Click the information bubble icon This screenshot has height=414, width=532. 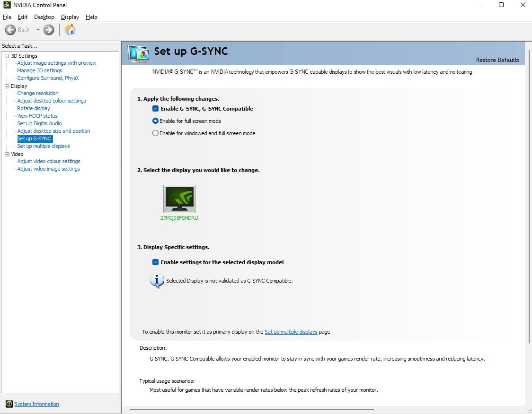tap(157, 281)
